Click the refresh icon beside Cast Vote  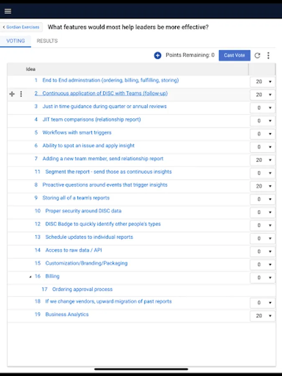(257, 56)
